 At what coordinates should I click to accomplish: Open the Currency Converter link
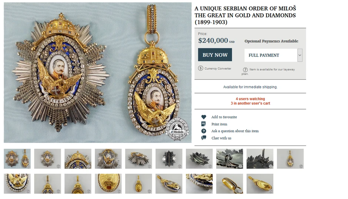[218, 68]
